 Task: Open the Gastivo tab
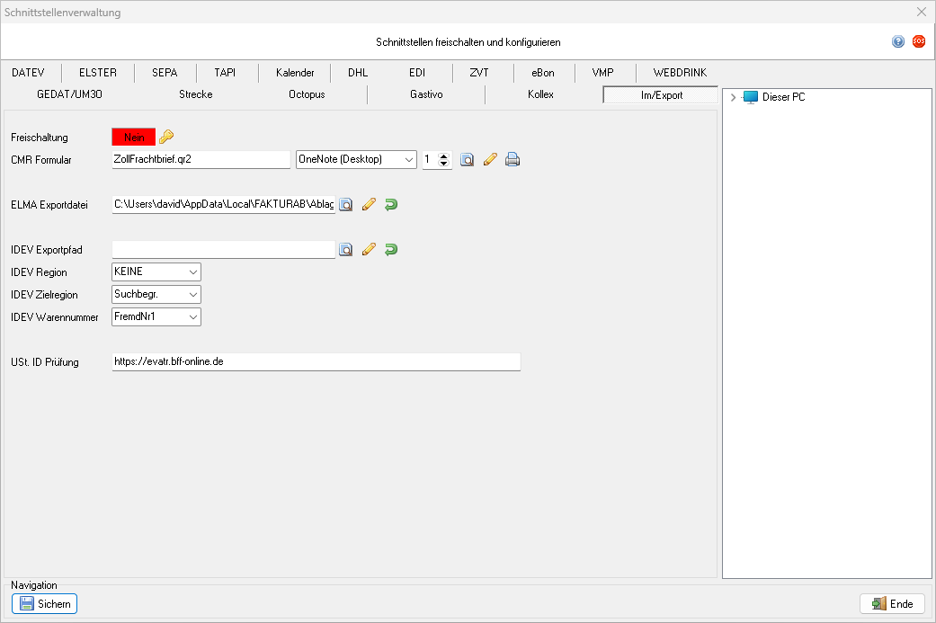coord(426,94)
